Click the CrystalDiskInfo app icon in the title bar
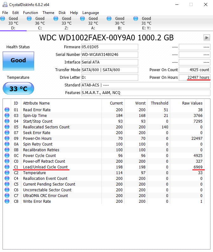The image size is (213, 252). (x=5, y=4)
